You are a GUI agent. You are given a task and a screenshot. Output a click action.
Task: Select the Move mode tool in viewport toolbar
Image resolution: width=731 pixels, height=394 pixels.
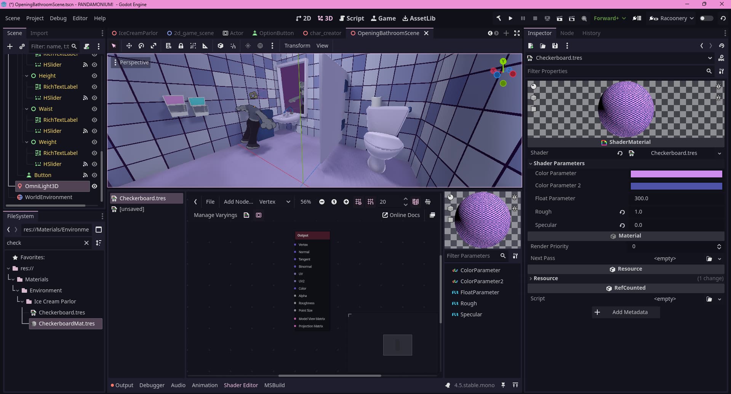[129, 46]
